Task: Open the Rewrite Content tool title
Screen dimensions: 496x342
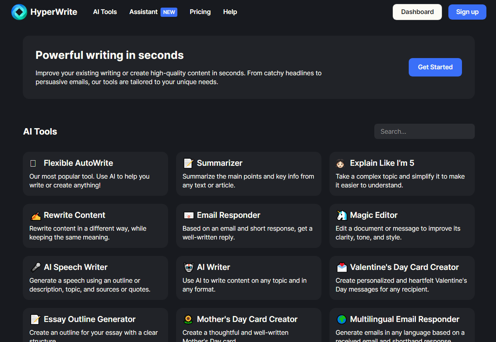Action: point(74,215)
